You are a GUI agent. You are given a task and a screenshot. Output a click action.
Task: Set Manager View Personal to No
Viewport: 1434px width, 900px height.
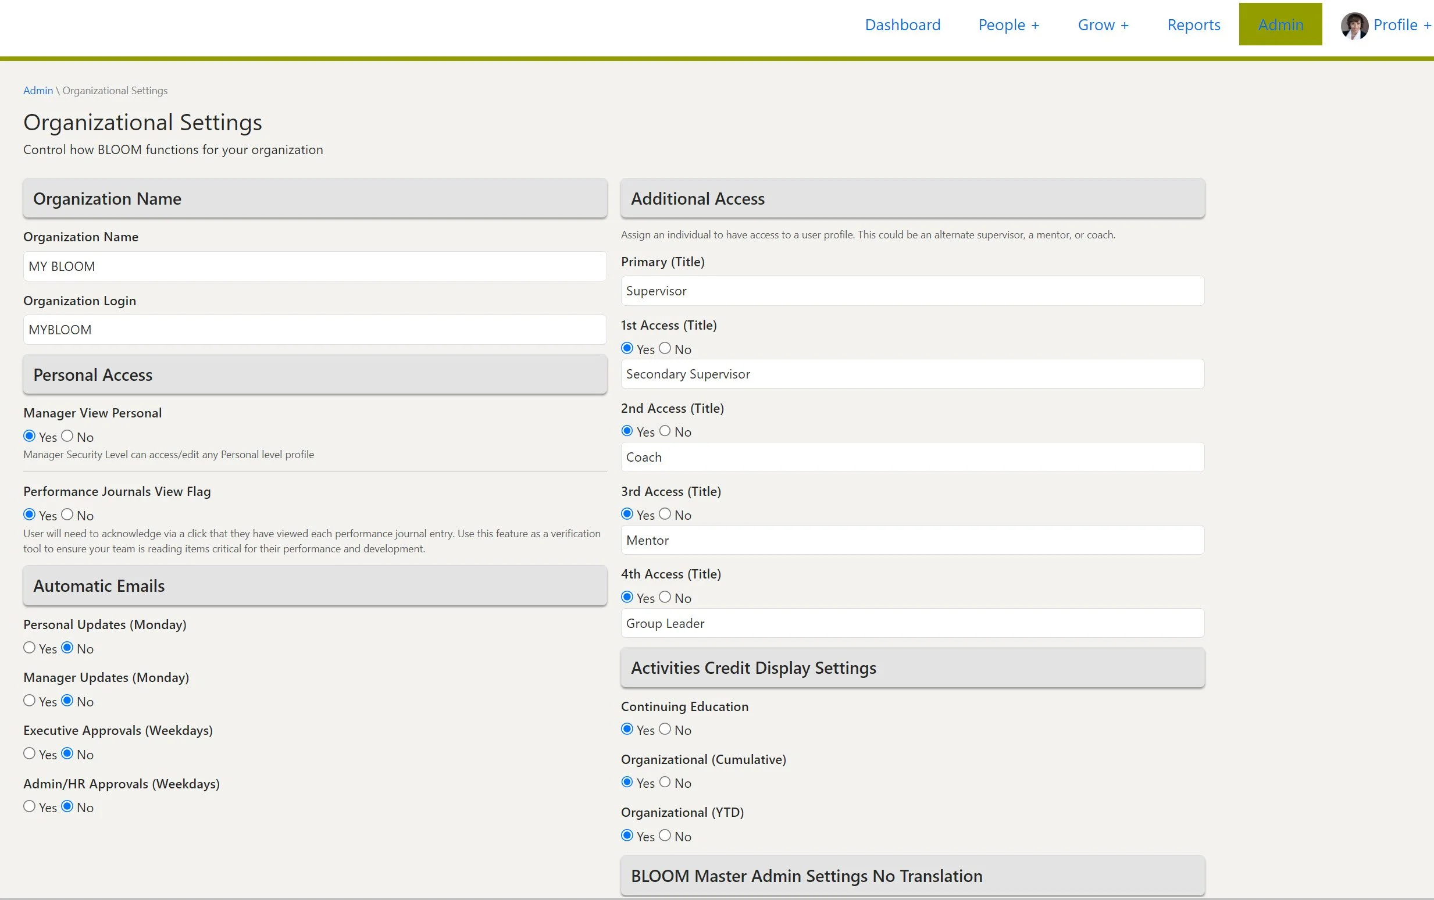point(67,436)
